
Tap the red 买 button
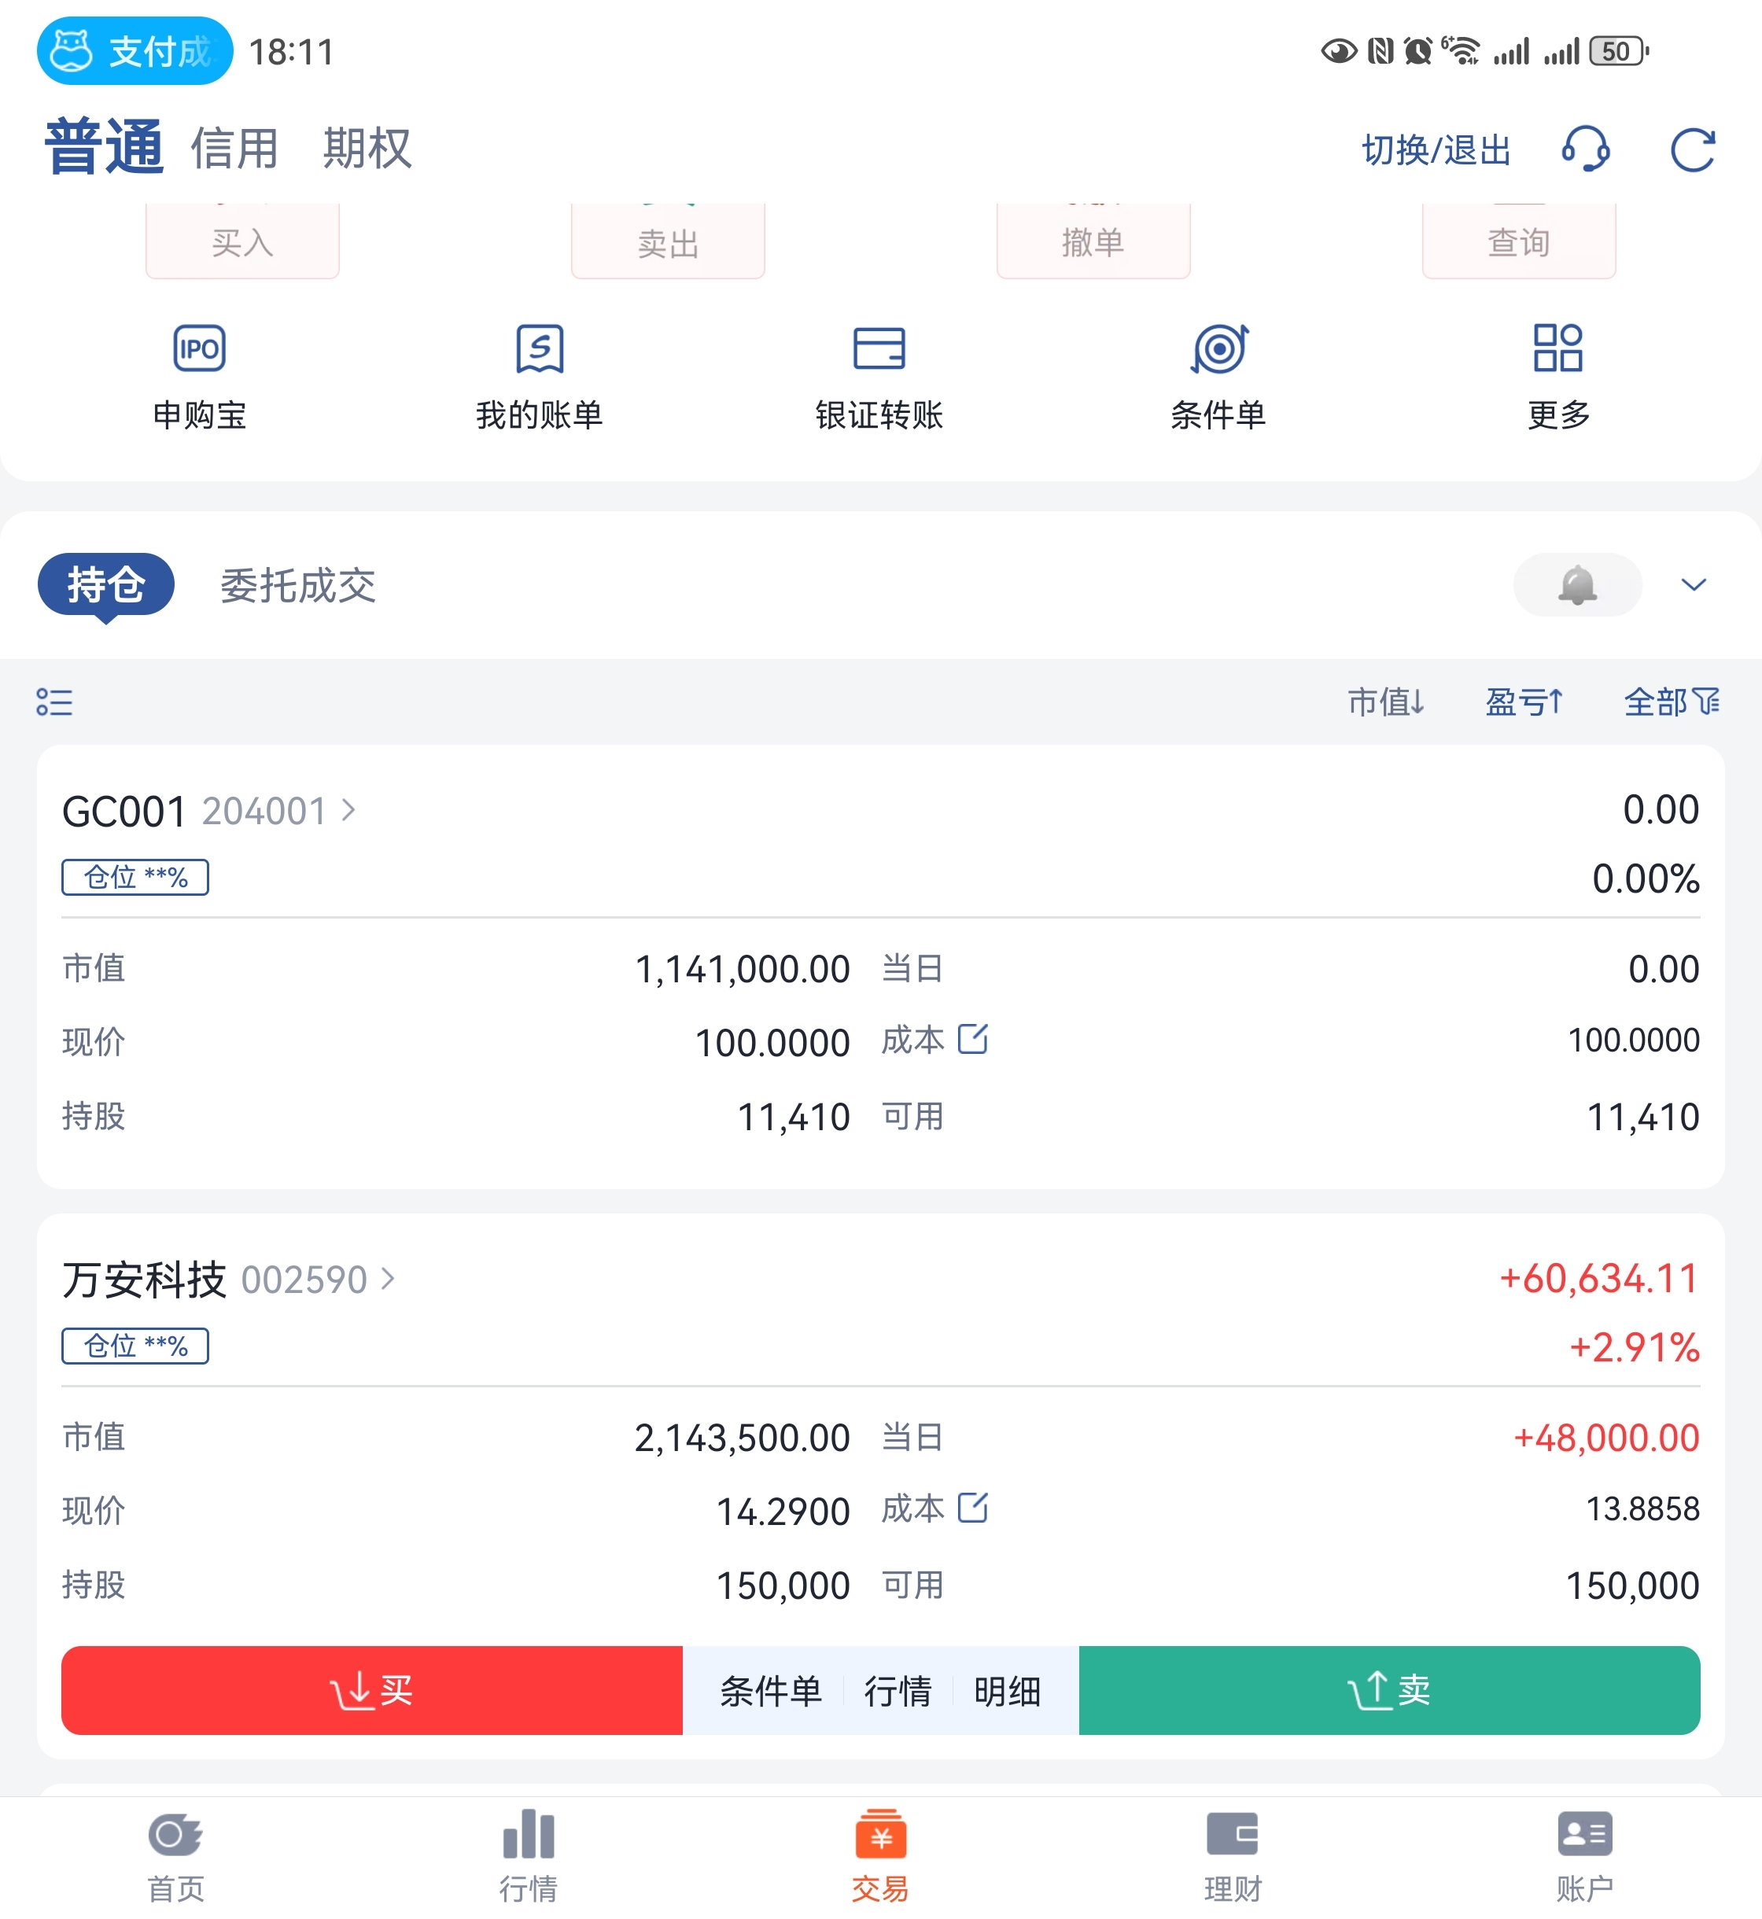[x=372, y=1690]
